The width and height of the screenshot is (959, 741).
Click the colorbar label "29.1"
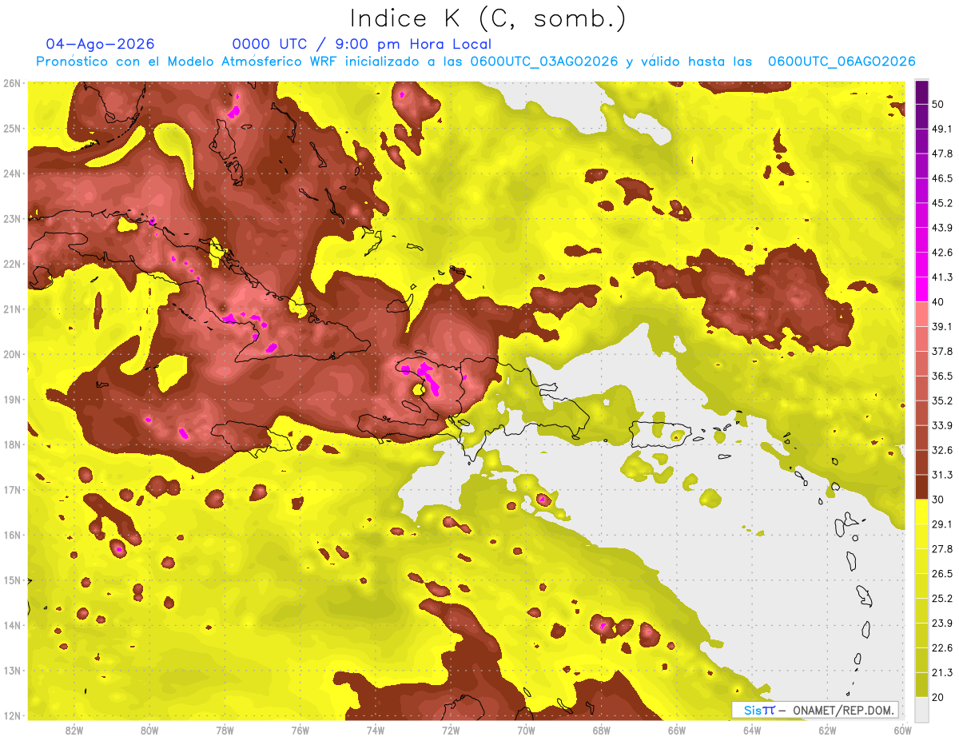point(941,524)
